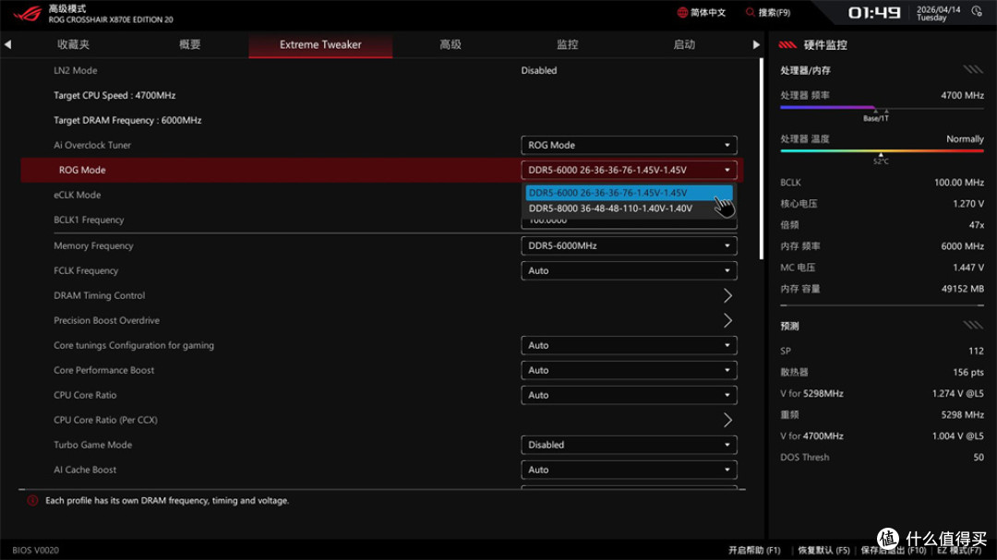Open the Core Performance Boost dropdown
The height and width of the screenshot is (560, 997).
629,370
